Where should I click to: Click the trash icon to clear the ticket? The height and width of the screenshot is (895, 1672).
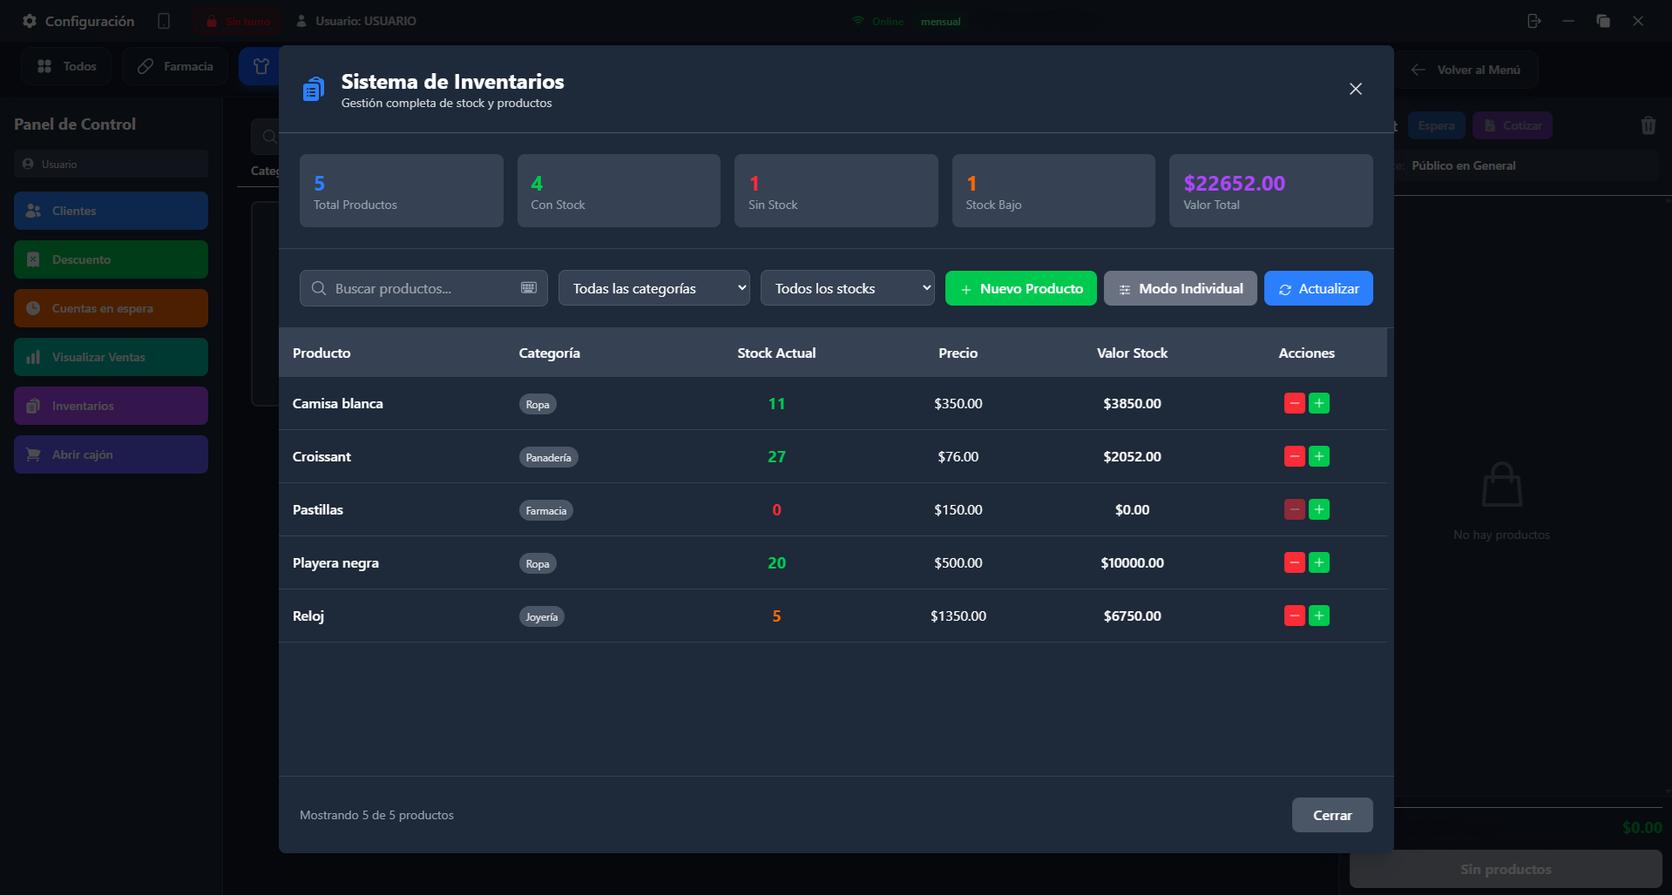(x=1648, y=125)
